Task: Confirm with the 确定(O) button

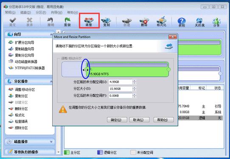Action: (x=117, y=120)
